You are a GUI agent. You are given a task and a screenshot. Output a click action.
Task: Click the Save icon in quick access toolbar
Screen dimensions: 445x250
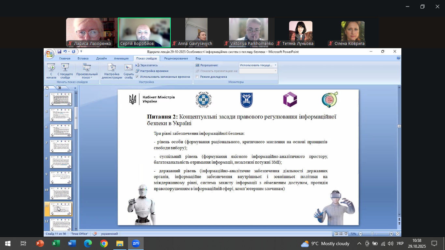(x=59, y=51)
